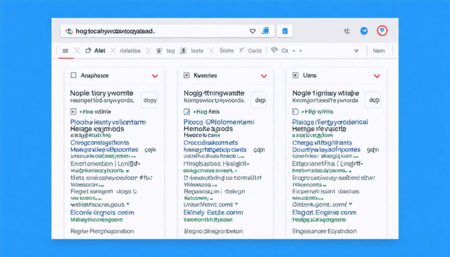Screen dimensions: 450x257
Task: Click the hash grid icon in top toolbar
Action: click(347, 31)
